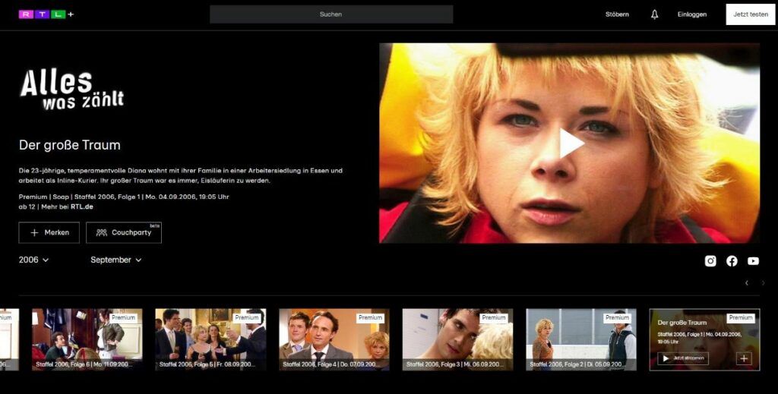Open Folge 6 episode thumbnail
Screen dimensions: 778x394
coord(87,339)
